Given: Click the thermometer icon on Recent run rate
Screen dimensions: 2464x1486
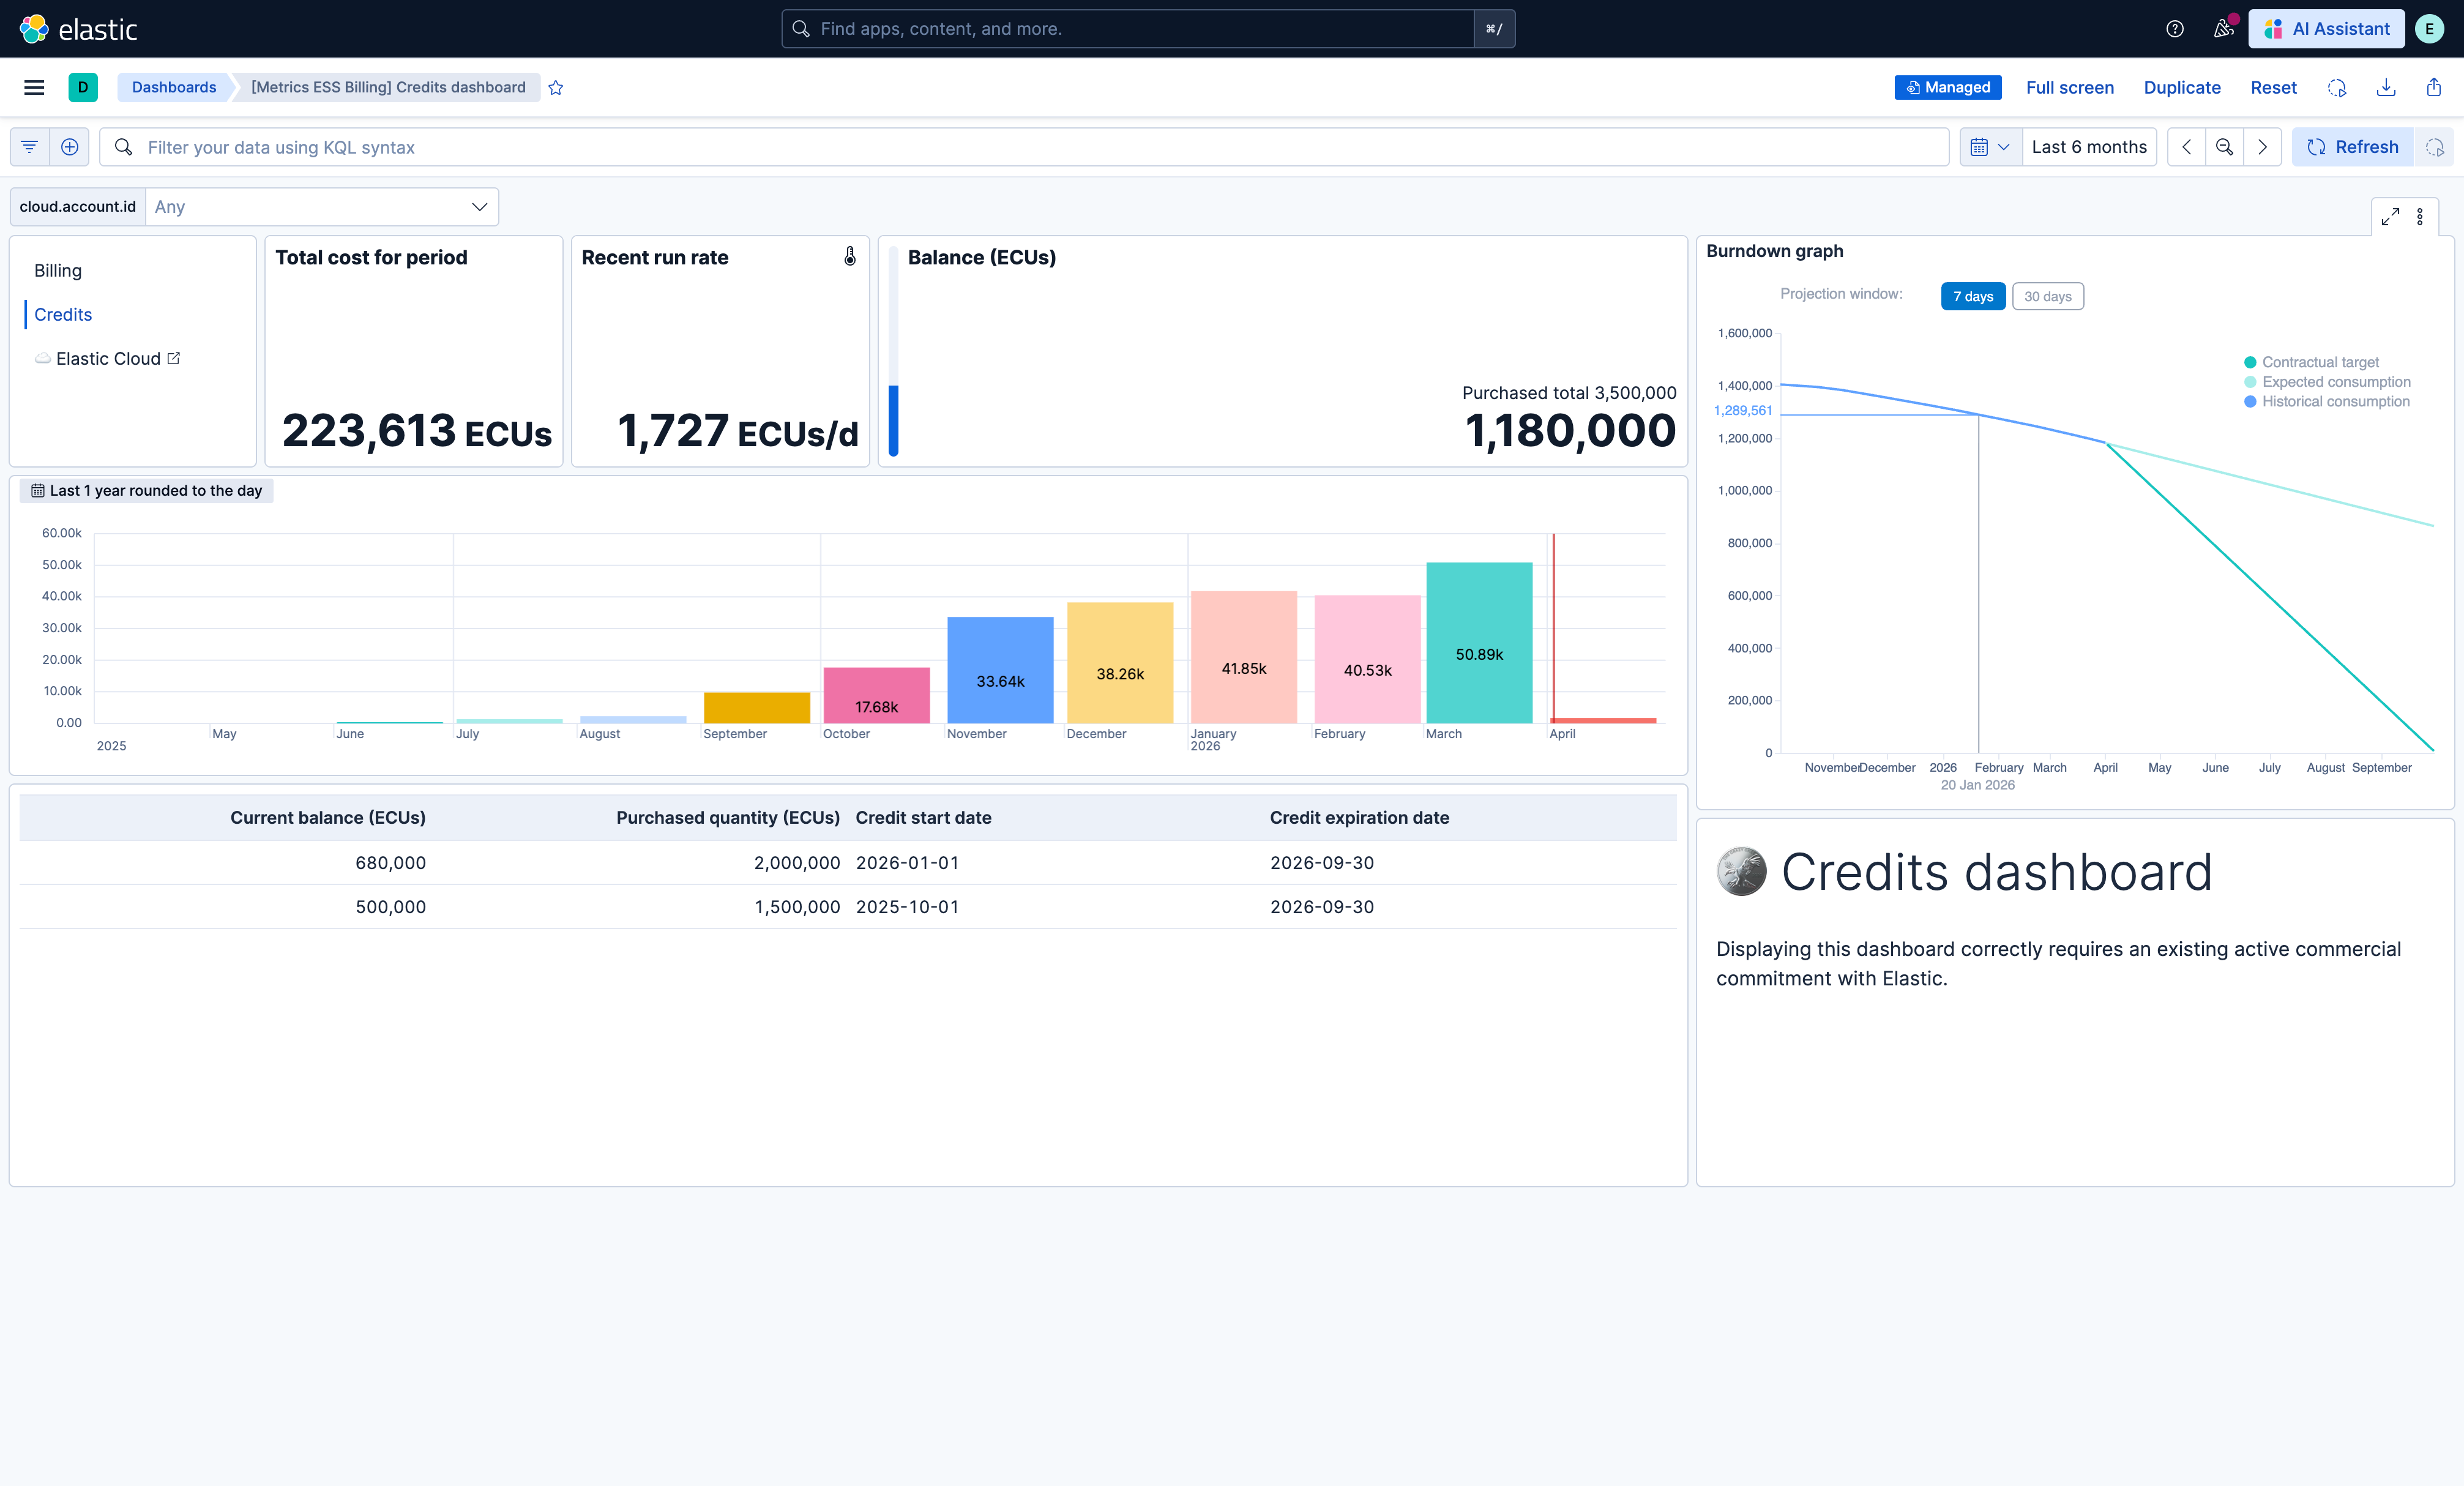Looking at the screenshot, I should point(850,256).
